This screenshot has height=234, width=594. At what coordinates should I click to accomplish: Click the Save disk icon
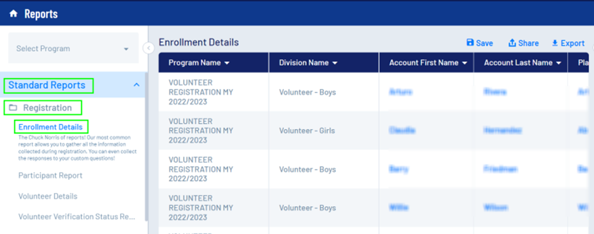pos(470,43)
